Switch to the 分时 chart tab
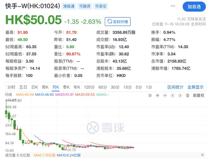Viewport: 209px width, 158px height. pos(11,87)
